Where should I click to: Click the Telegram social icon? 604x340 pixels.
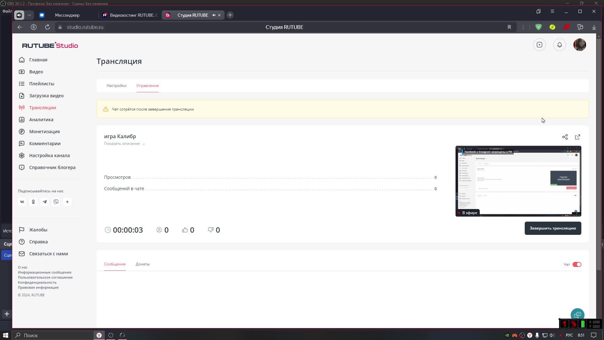[45, 202]
